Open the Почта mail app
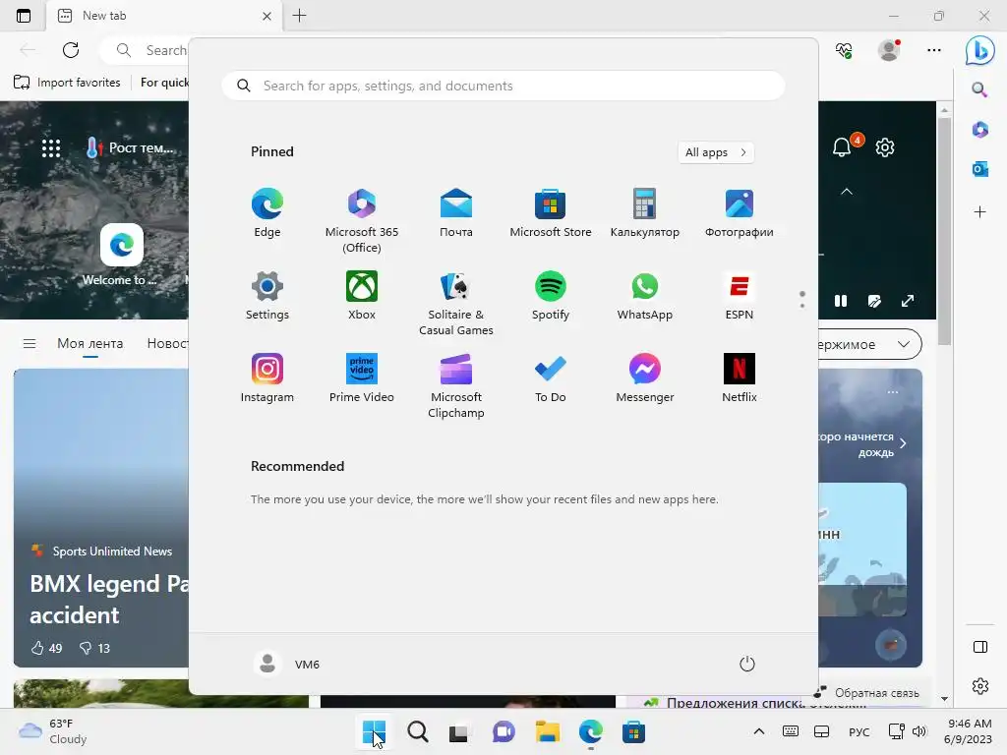The width and height of the screenshot is (1007, 755). 456,213
